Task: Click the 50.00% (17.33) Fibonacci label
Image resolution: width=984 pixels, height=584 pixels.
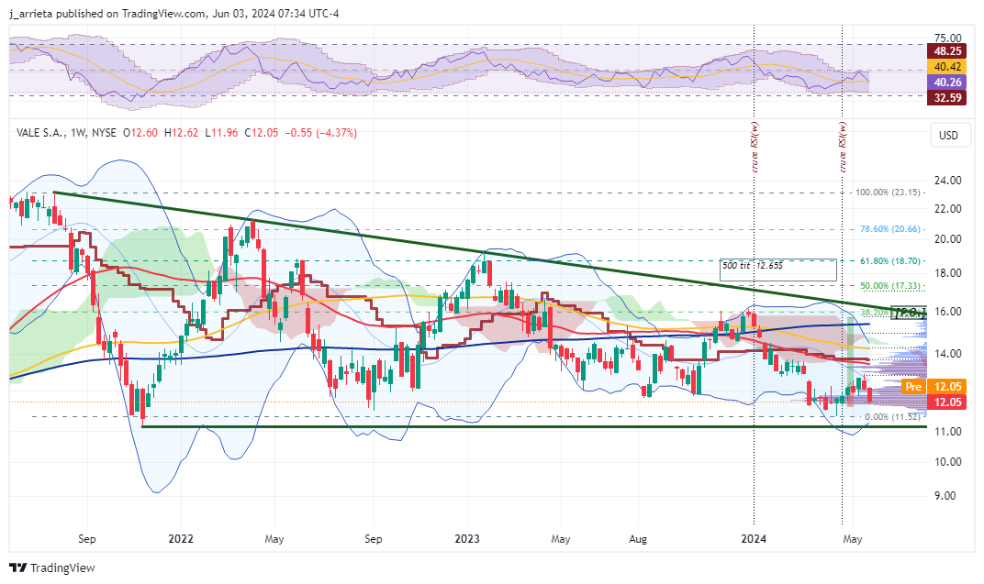Action: point(889,285)
